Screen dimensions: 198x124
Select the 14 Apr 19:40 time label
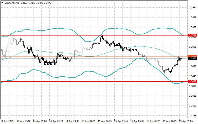[24, 121]
